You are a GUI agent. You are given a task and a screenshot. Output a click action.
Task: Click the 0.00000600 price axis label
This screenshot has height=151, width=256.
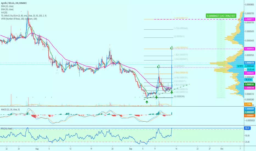click(250, 40)
